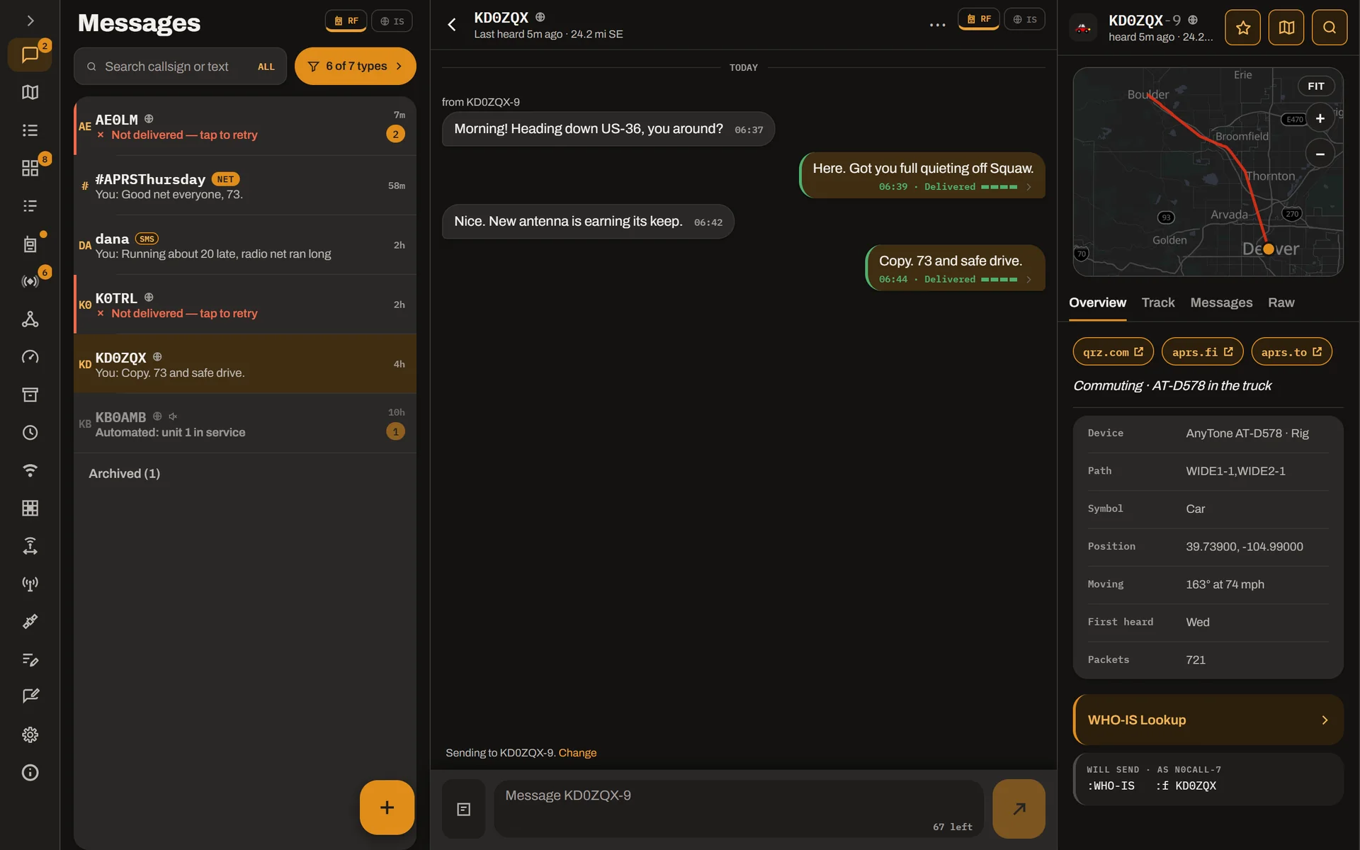Switch to the Track tab
The height and width of the screenshot is (850, 1360).
point(1158,302)
